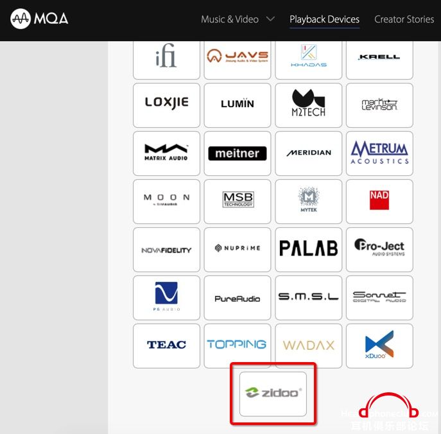Select the M2Tech logo tile

pyautogui.click(x=309, y=105)
